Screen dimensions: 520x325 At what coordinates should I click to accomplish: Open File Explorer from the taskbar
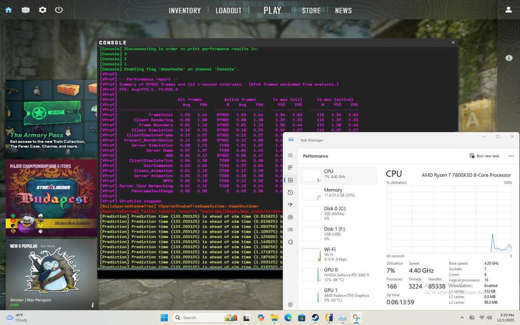tap(274, 318)
